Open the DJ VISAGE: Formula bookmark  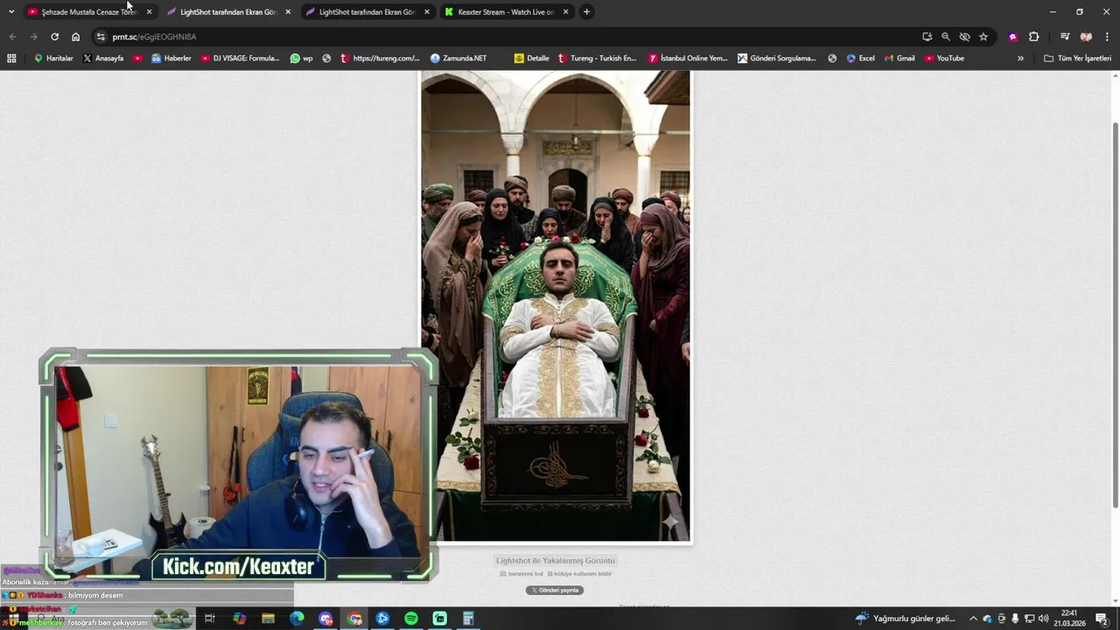pos(240,59)
